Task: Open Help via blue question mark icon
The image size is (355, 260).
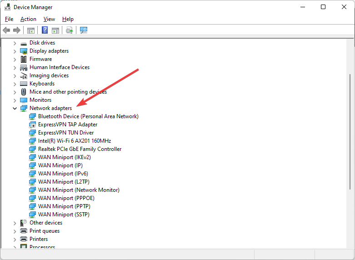Action: point(45,30)
